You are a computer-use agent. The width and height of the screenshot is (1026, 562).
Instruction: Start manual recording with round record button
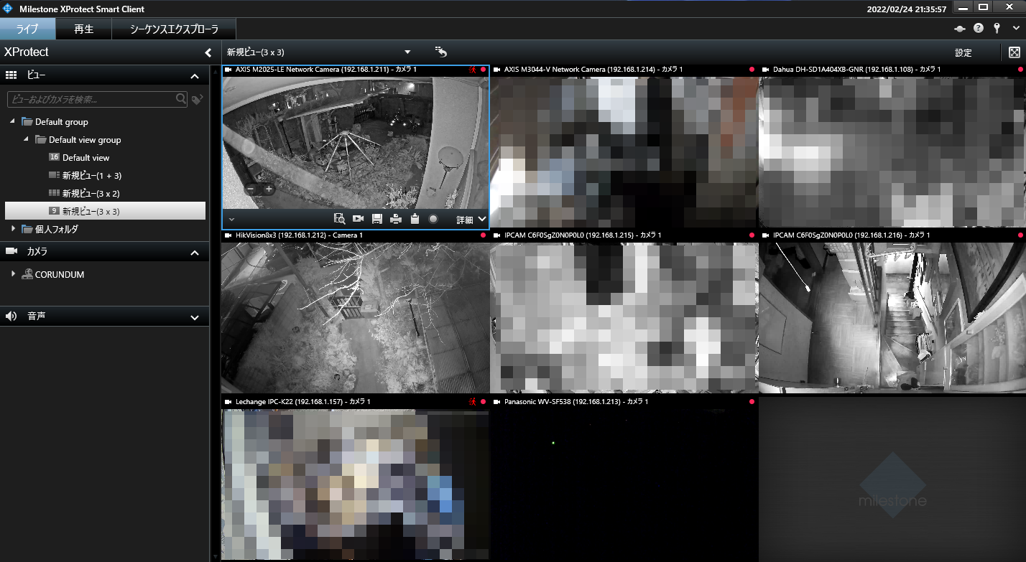[x=433, y=219]
